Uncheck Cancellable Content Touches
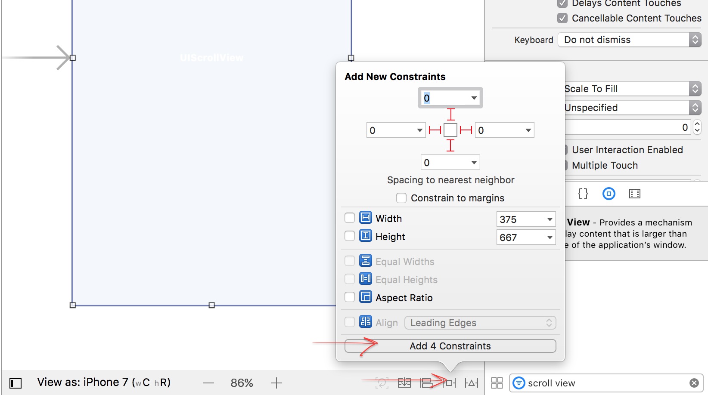This screenshot has height=395, width=708. click(x=562, y=18)
